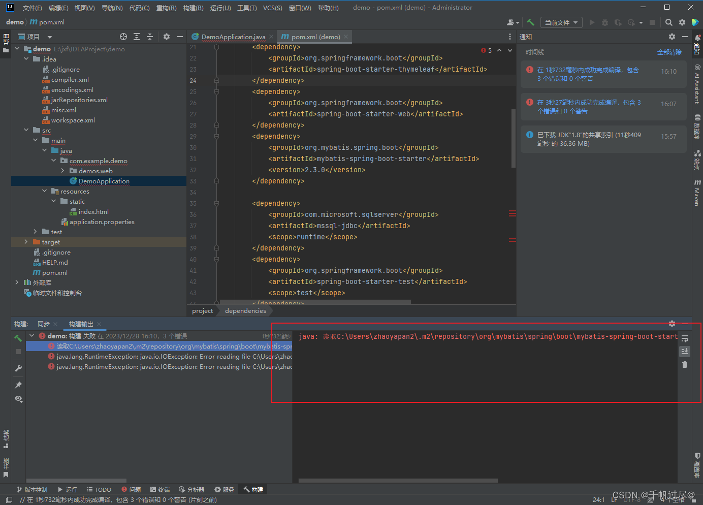Image resolution: width=703 pixels, height=505 pixels.
Task: Open notifications panel gear settings
Action: click(672, 37)
